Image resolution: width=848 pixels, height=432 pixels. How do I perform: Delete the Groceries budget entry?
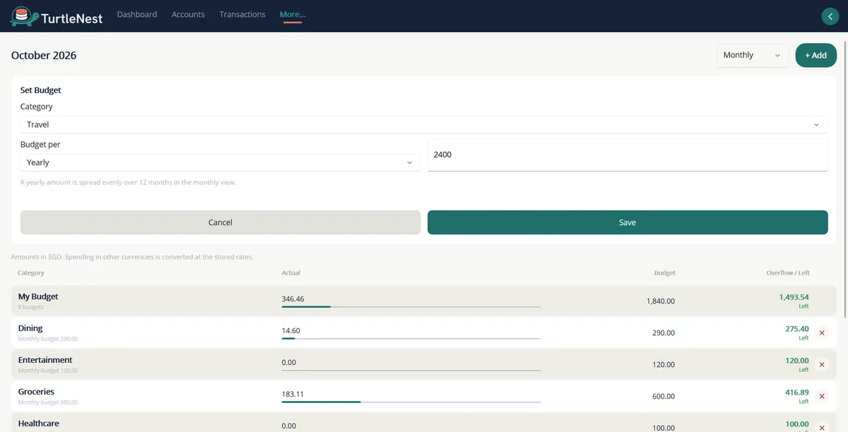coord(822,397)
